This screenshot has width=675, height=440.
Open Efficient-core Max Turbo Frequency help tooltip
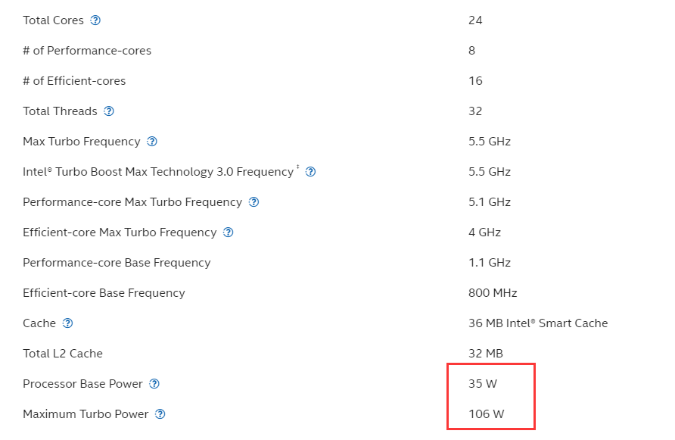[x=229, y=232]
